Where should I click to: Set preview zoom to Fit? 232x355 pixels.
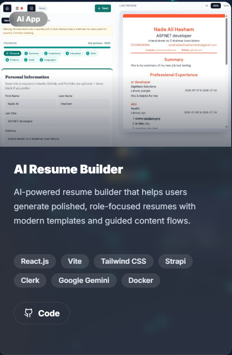pos(207,6)
